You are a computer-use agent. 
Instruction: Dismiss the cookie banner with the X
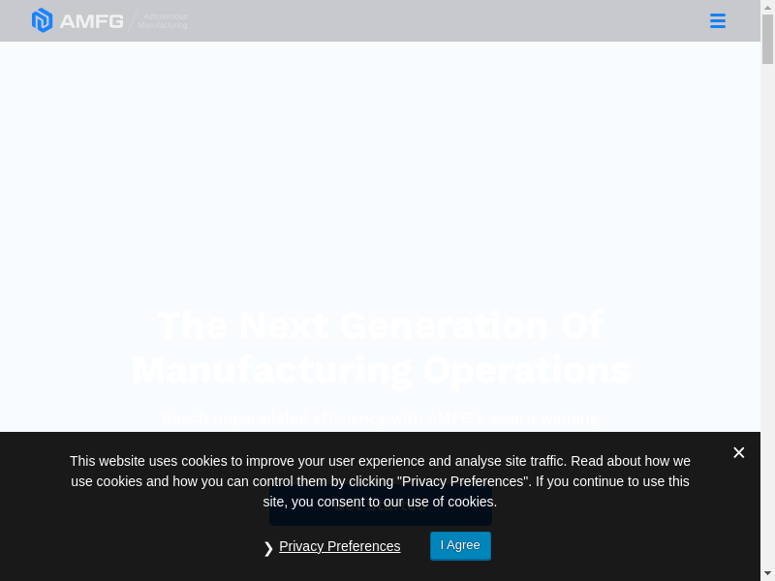pyautogui.click(x=738, y=452)
